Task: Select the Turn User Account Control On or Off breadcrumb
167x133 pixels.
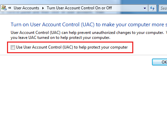Action: [x=79, y=8]
